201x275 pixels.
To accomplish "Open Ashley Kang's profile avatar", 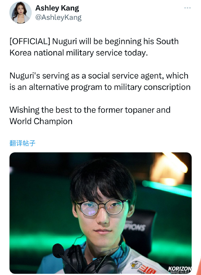I will [x=20, y=13].
